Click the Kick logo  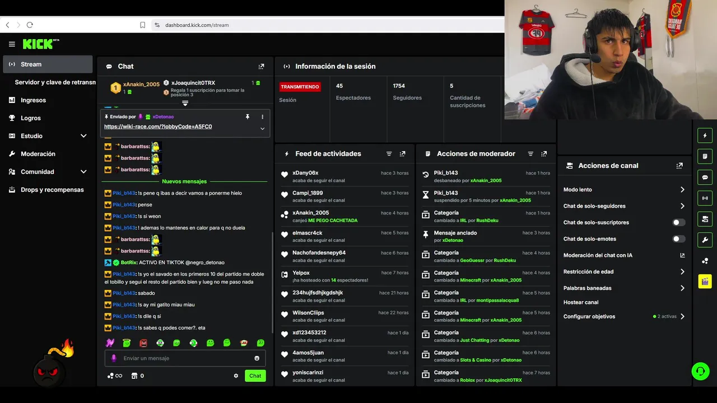(40, 44)
